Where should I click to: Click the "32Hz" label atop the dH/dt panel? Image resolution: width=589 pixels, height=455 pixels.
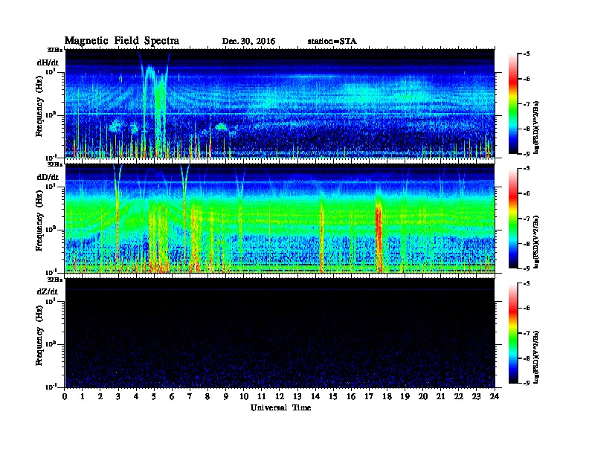pos(55,50)
